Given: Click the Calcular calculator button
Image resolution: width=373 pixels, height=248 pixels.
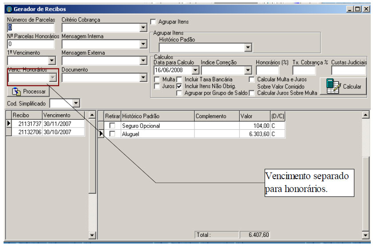Looking at the screenshot, I should click(343, 87).
